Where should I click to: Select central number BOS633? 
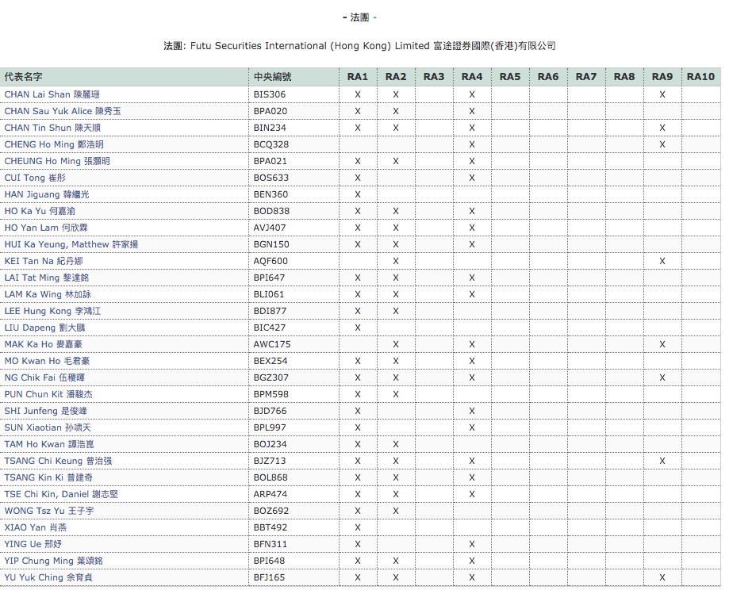[x=271, y=178]
